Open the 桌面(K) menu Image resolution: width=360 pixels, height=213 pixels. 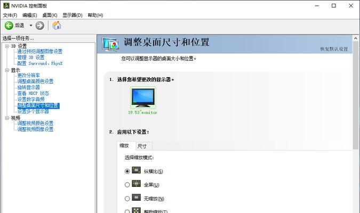50,15
